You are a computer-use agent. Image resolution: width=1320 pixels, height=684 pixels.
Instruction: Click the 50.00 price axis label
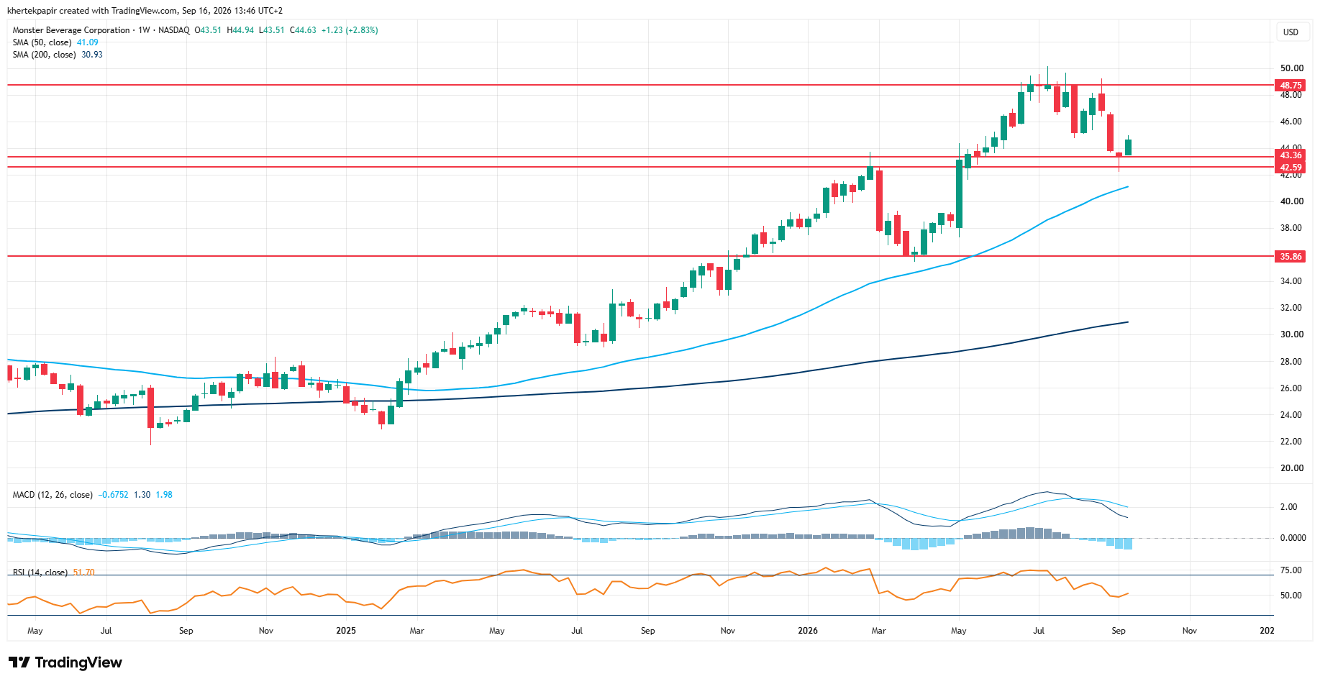1291,68
